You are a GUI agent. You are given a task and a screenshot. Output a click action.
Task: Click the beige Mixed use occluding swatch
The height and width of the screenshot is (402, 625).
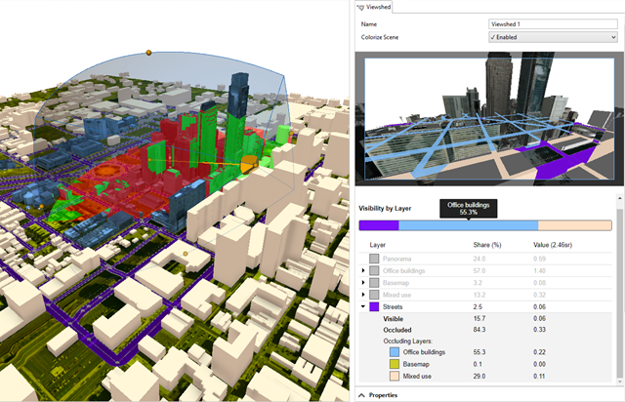tap(395, 376)
